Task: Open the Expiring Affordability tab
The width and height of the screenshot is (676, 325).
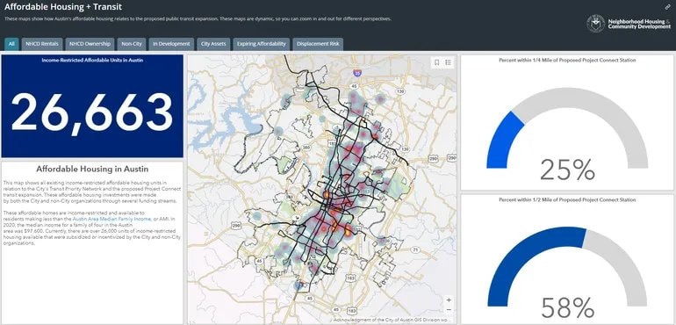Action: (x=262, y=44)
